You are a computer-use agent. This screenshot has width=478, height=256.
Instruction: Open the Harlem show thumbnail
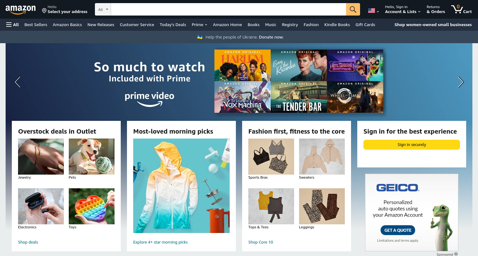[x=242, y=65]
